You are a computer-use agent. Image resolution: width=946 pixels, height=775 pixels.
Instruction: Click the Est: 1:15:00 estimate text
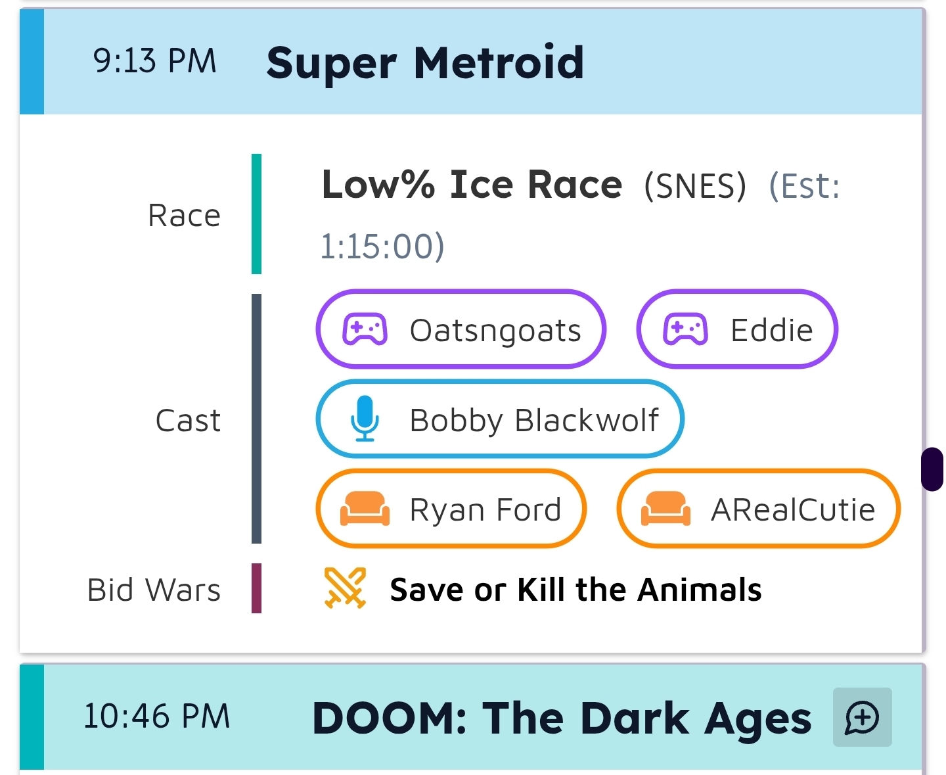click(579, 216)
